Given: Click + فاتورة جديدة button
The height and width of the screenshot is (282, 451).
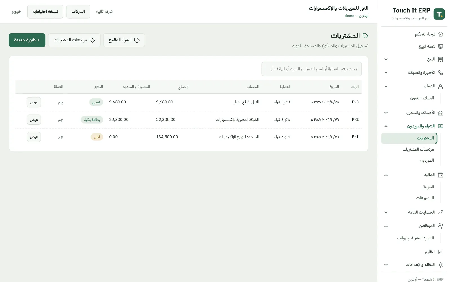Looking at the screenshot, I should click(x=27, y=40).
